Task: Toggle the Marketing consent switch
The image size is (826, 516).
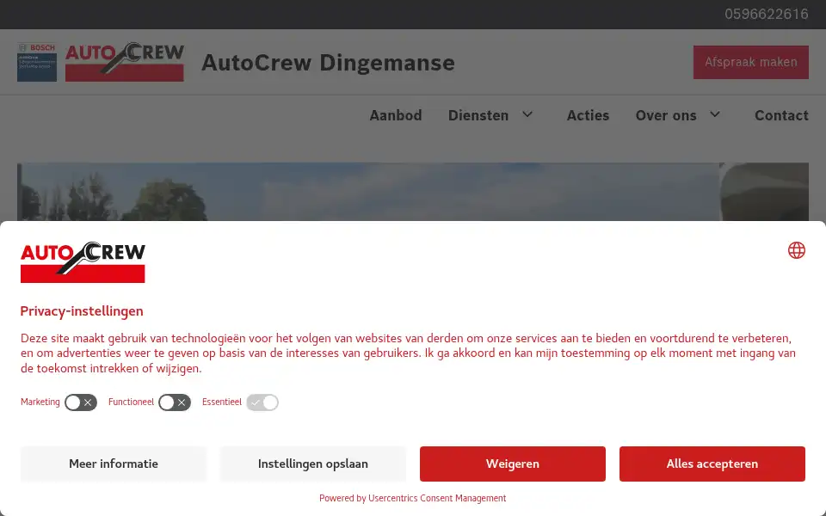Action: [81, 402]
